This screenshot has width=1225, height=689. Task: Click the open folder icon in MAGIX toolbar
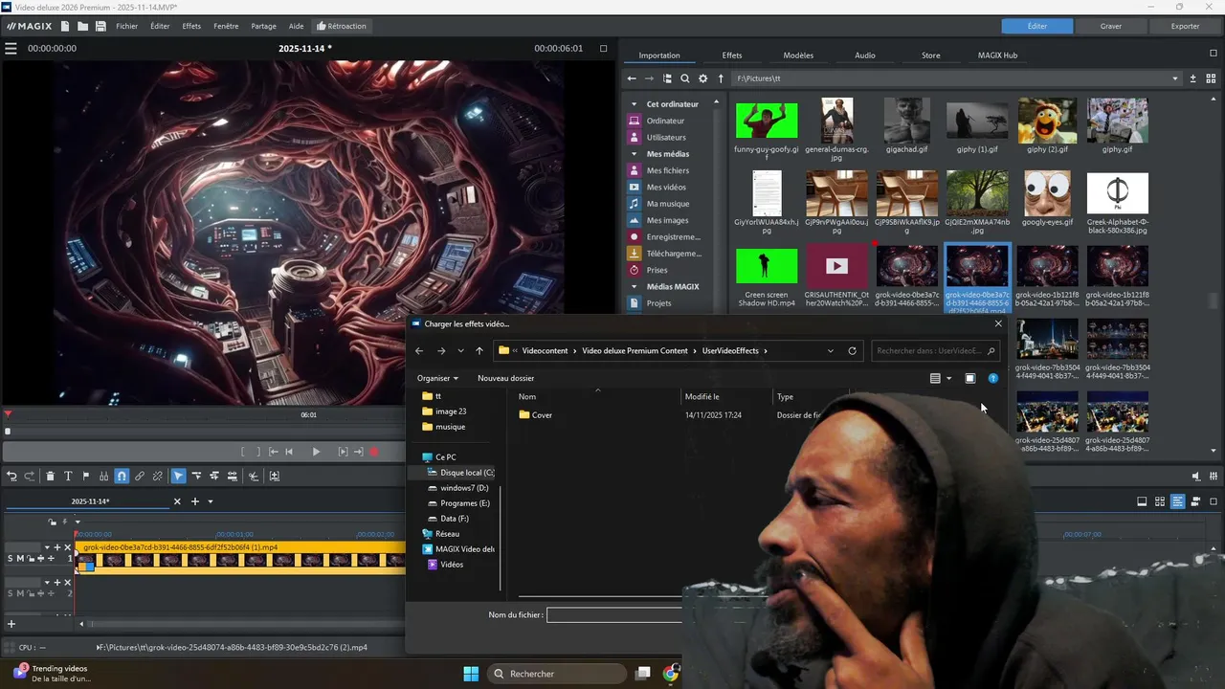point(82,26)
